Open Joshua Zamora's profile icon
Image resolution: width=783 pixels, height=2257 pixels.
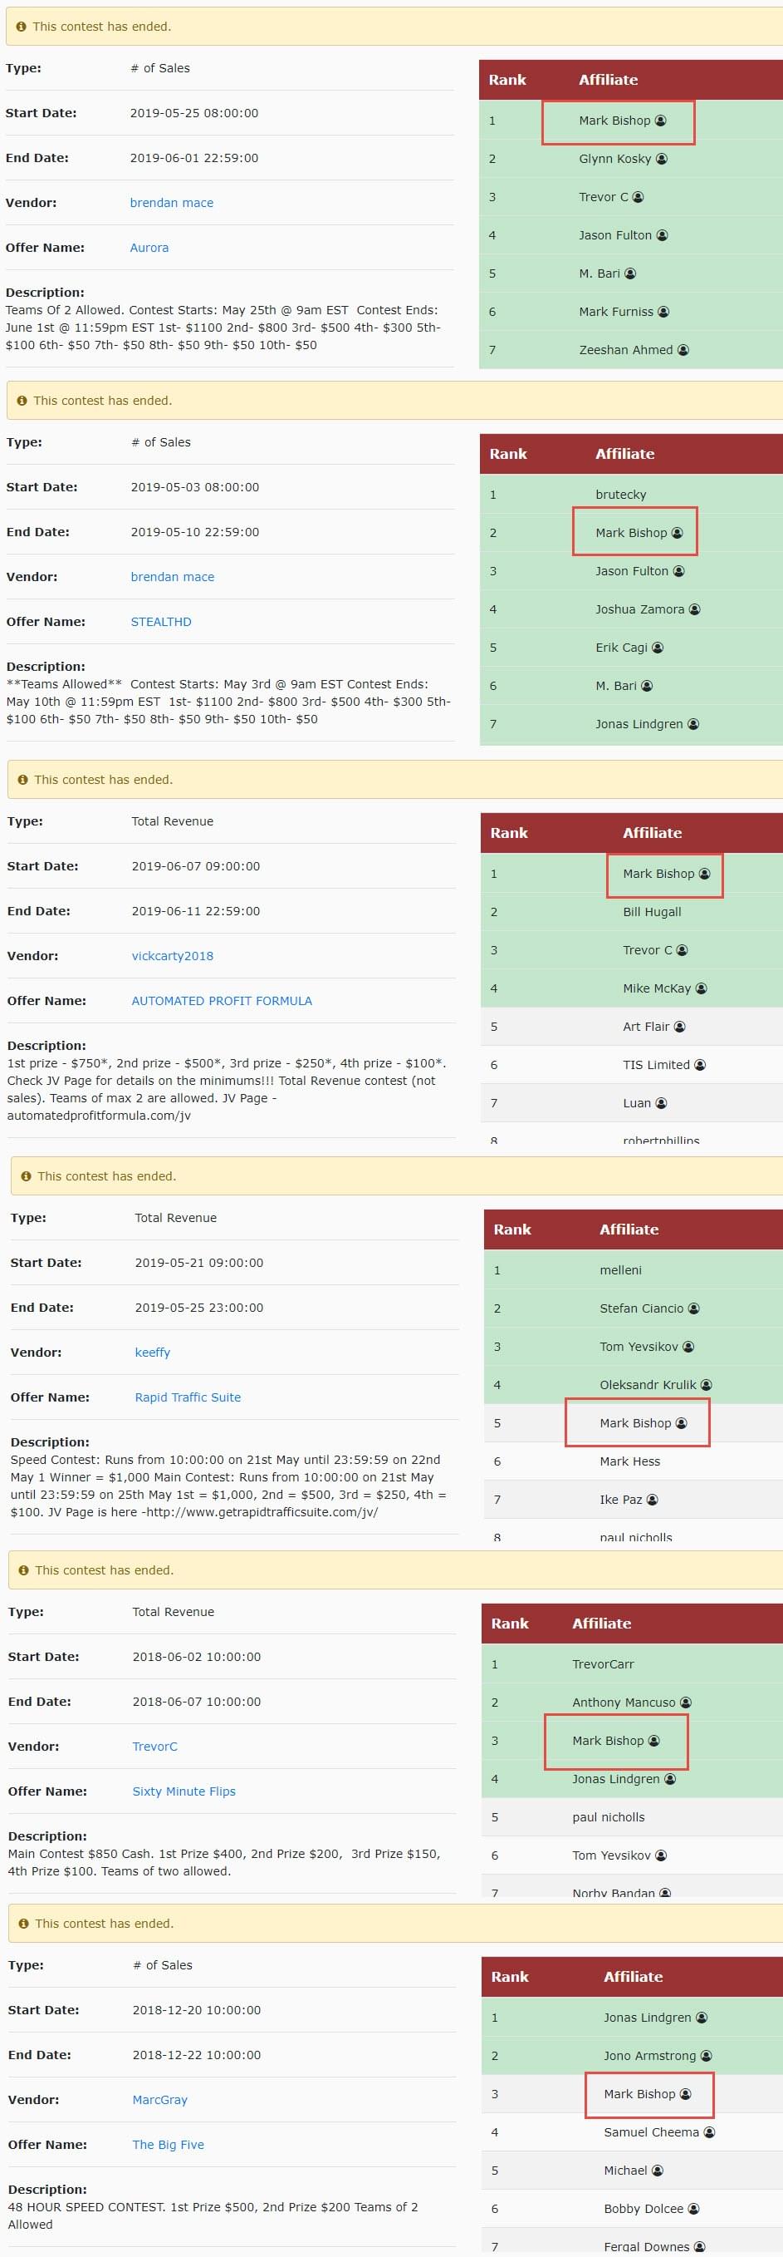[x=695, y=609]
